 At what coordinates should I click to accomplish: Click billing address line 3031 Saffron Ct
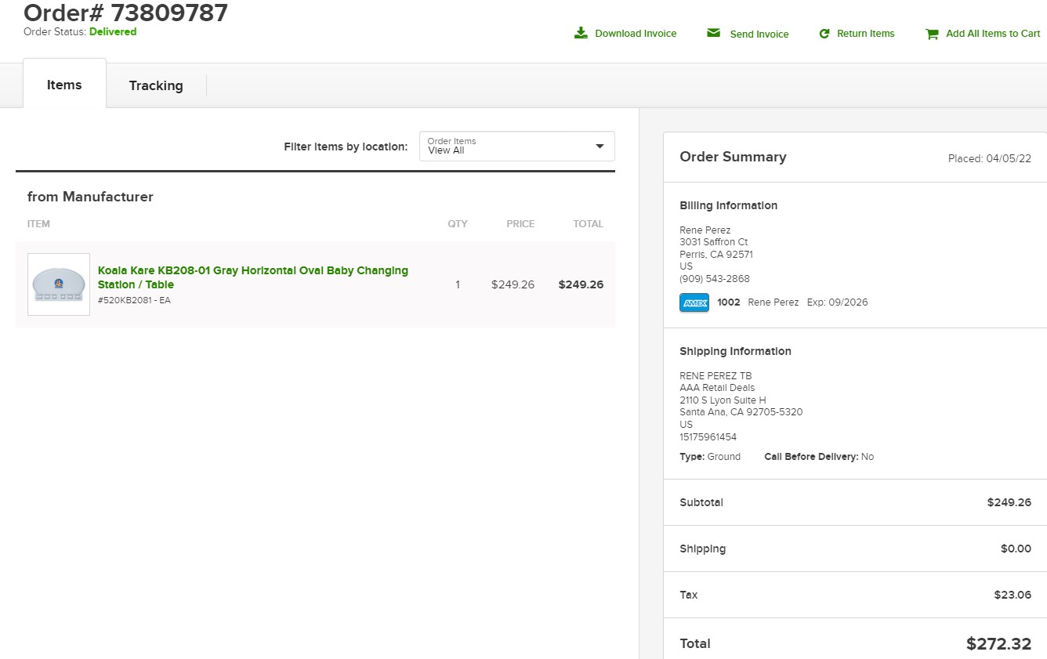click(714, 242)
